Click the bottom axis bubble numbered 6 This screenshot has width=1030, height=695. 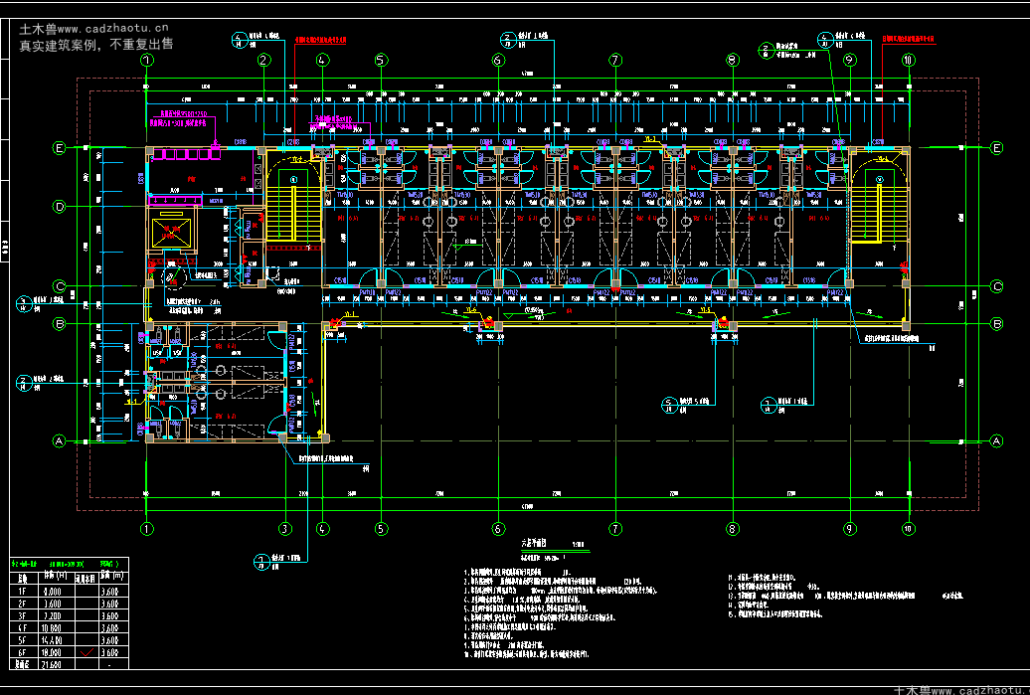pyautogui.click(x=498, y=528)
